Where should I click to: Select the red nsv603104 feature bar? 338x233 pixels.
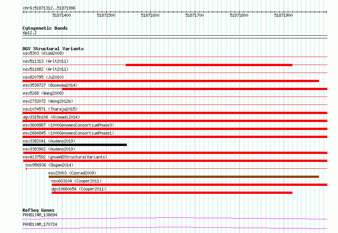[x=190, y=185]
